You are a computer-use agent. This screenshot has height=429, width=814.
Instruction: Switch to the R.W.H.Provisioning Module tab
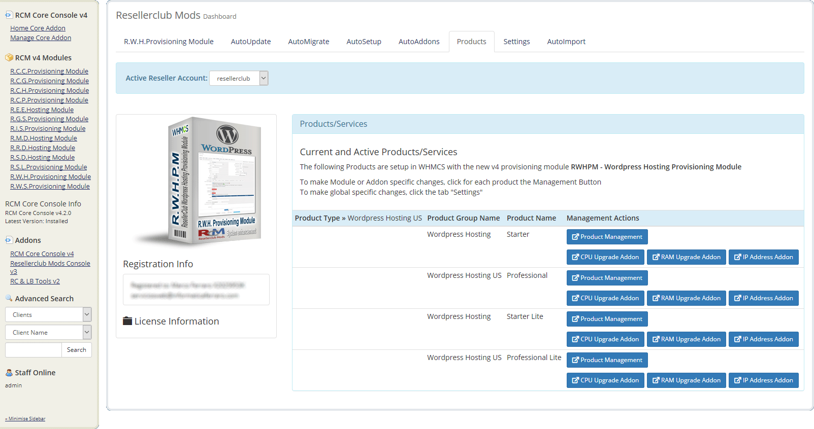tap(169, 42)
